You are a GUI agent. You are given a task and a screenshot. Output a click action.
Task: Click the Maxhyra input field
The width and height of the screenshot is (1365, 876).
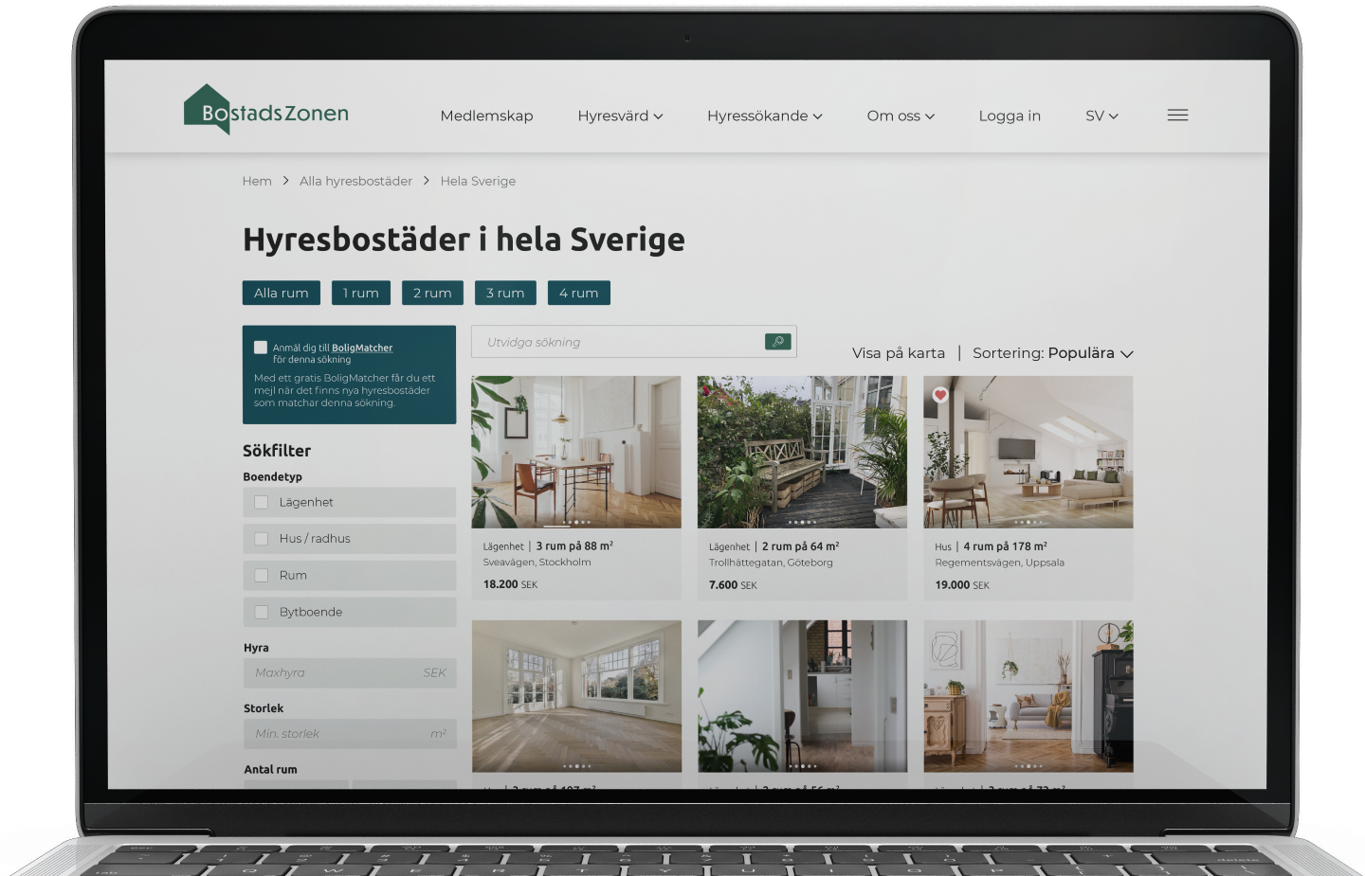[x=337, y=673]
